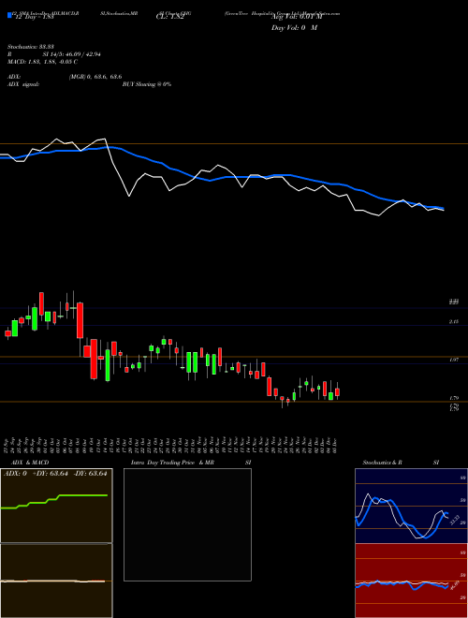
Task: Click the "Avg Vol: 0.01 M" label
Action: 297,17
